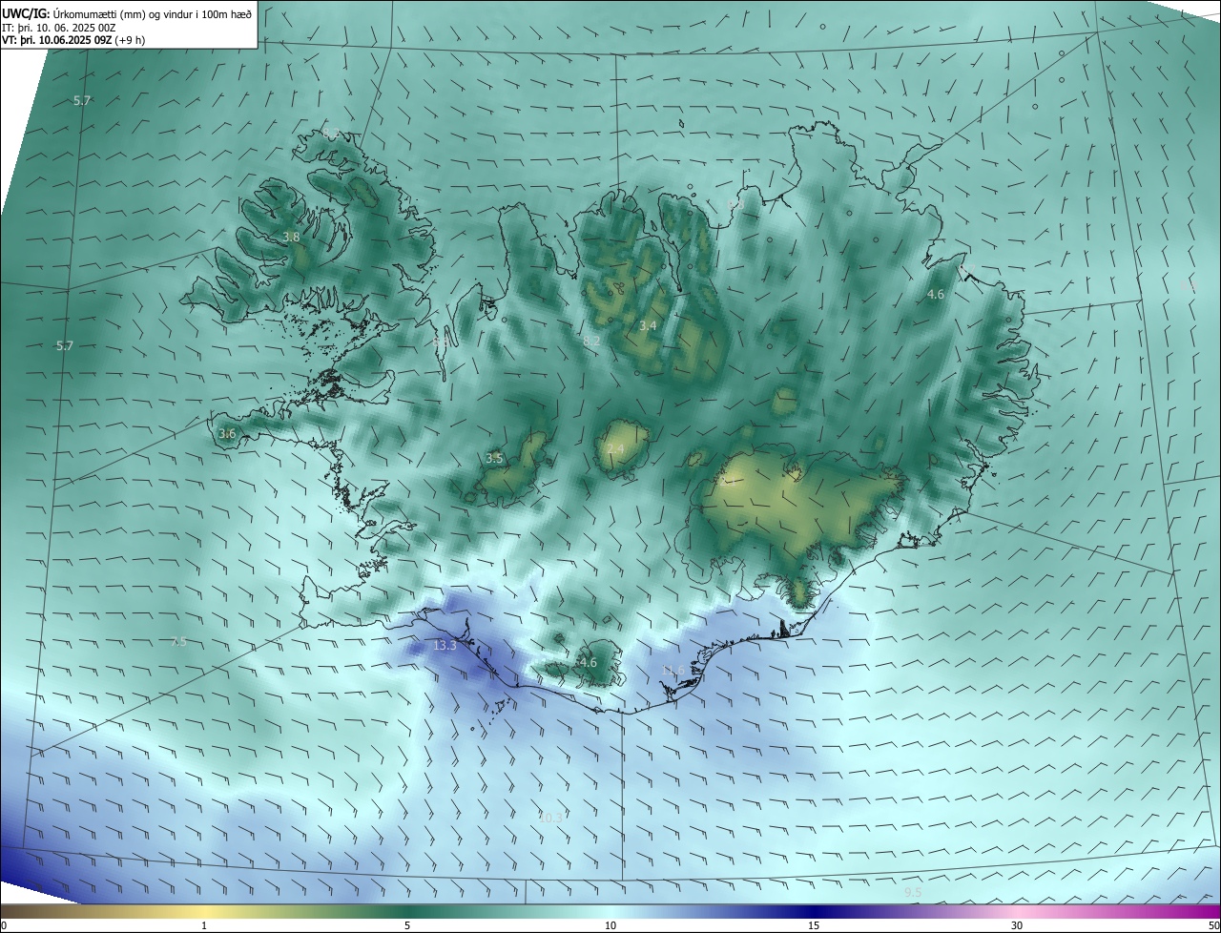Click the 7.5 value label

178,642
